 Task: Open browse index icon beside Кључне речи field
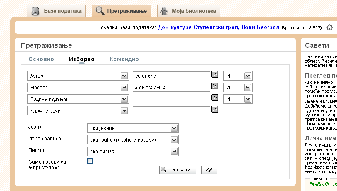[215, 109]
